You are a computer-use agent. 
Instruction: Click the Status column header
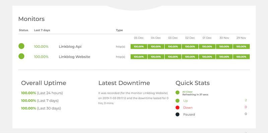[23, 30]
